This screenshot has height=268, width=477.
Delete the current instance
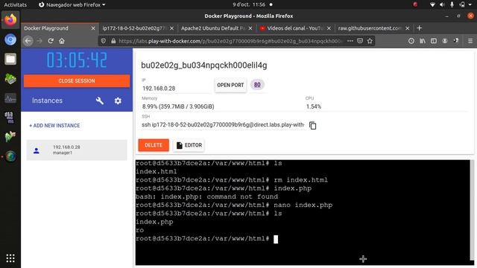pos(154,145)
